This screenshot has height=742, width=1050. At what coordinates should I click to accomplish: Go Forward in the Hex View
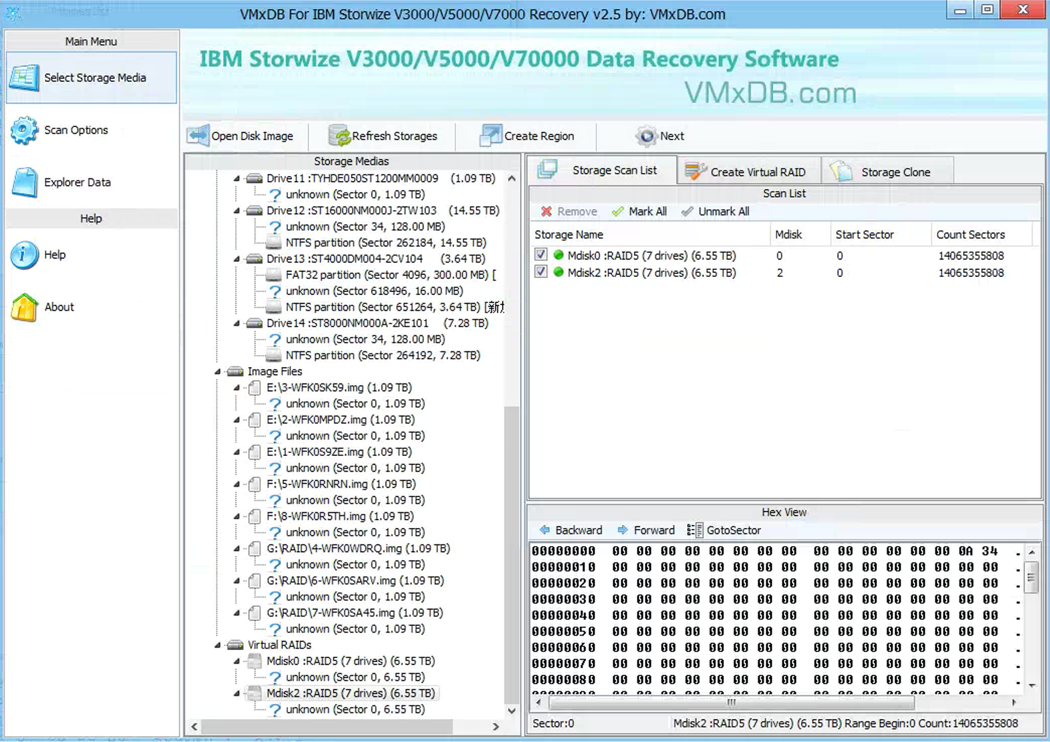point(646,530)
